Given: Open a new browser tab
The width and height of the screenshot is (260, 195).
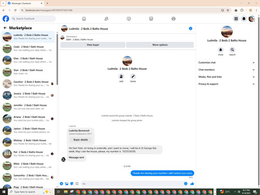Looking at the screenshot, I should point(47,3).
